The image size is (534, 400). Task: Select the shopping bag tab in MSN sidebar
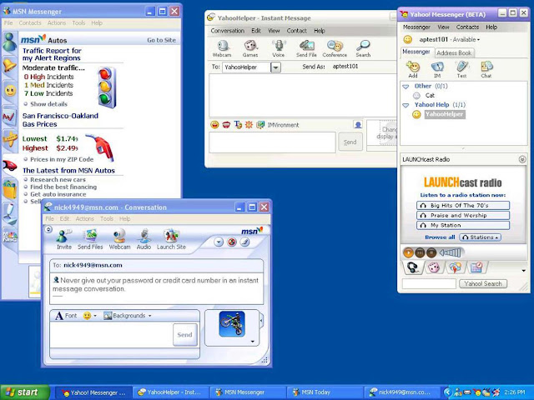coord(10,189)
